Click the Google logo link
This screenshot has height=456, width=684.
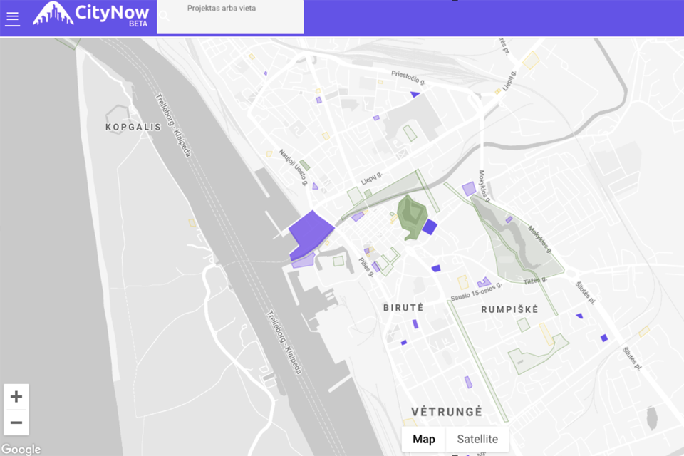(x=21, y=450)
